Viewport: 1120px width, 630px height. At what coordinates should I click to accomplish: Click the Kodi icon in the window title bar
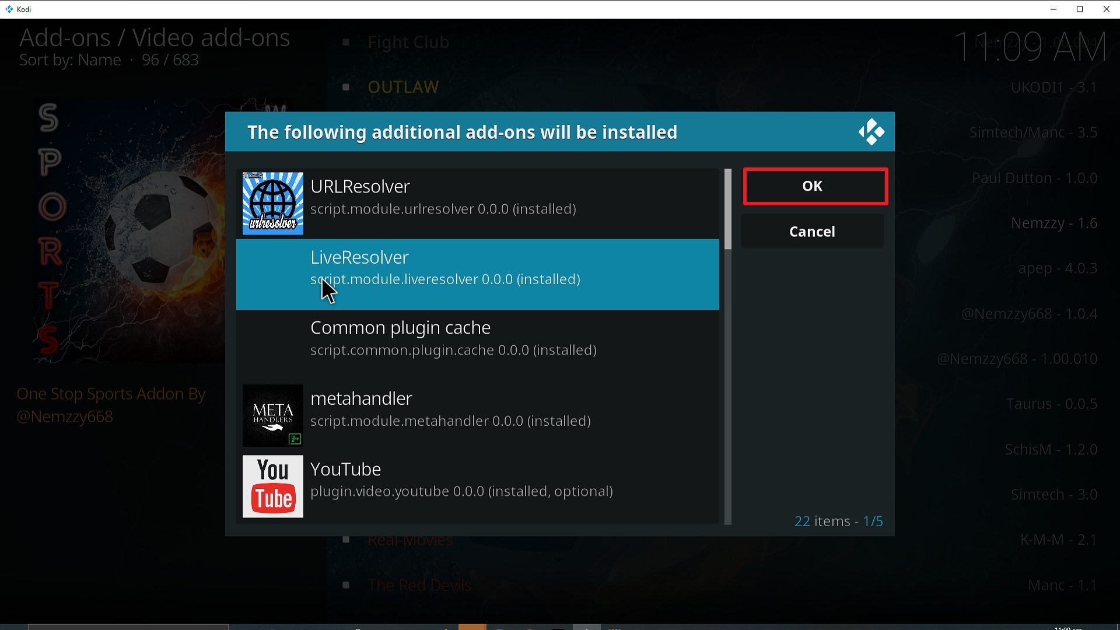9,9
